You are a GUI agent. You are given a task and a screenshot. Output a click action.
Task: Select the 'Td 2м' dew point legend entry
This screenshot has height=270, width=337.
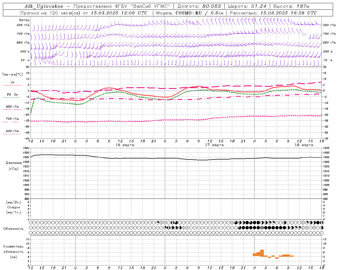click(x=12, y=94)
